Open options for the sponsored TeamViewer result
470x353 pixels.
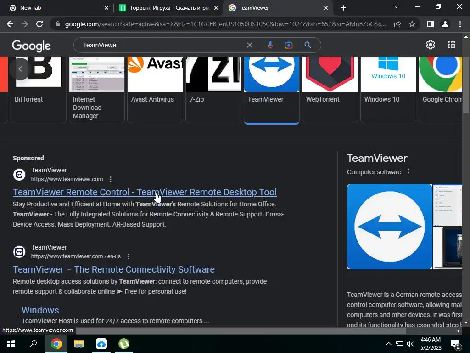pos(111,179)
